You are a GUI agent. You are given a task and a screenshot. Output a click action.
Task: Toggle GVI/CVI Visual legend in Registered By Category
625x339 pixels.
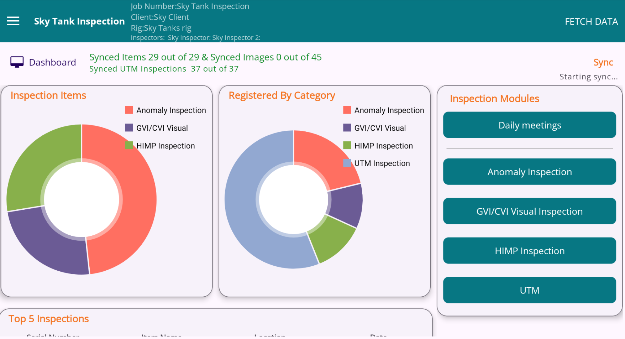374,128
